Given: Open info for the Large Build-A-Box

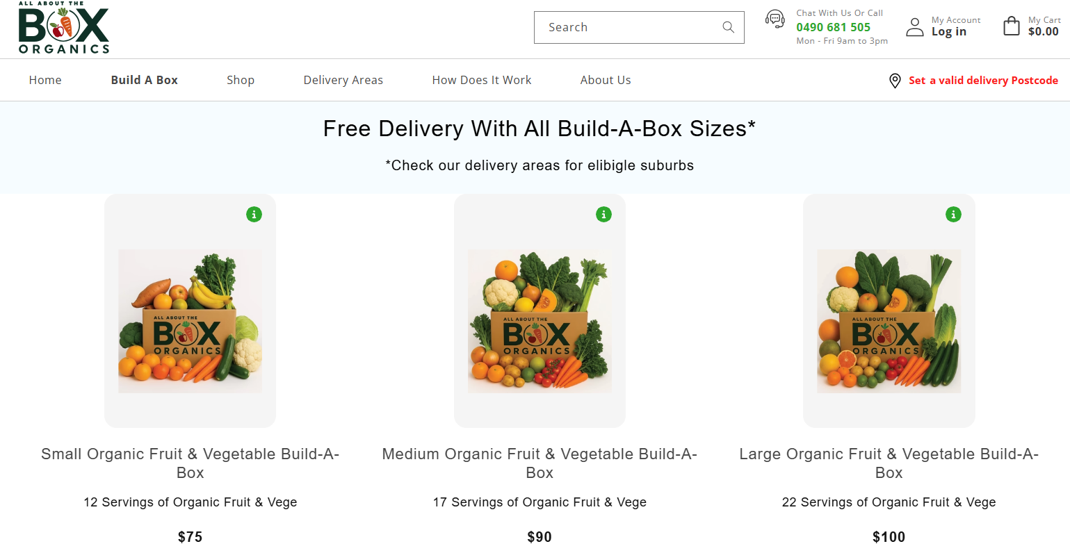Looking at the screenshot, I should 953,214.
